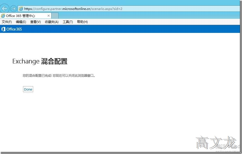Viewport: 242px width, 154px height.
Task: Click the browser Back arrow button
Action: (x=5, y=8)
